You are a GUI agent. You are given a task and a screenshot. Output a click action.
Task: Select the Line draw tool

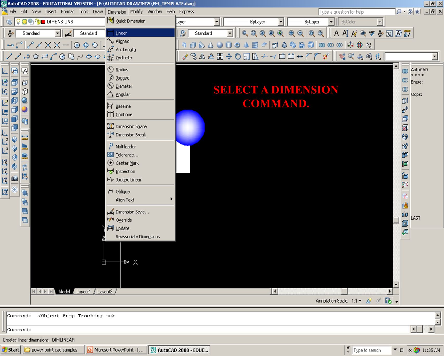(x=9, y=56)
